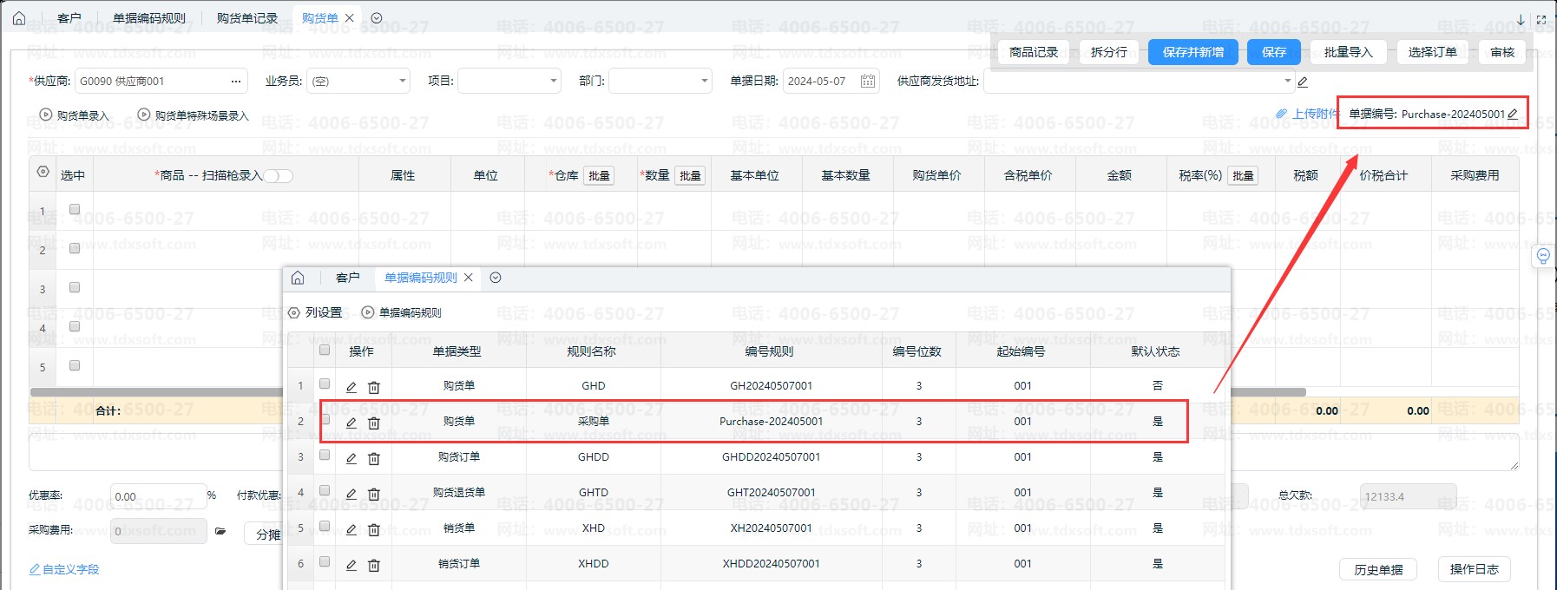Screen dimensions: 1557x590
Task: Edit the XHD rule row
Action: [351, 529]
